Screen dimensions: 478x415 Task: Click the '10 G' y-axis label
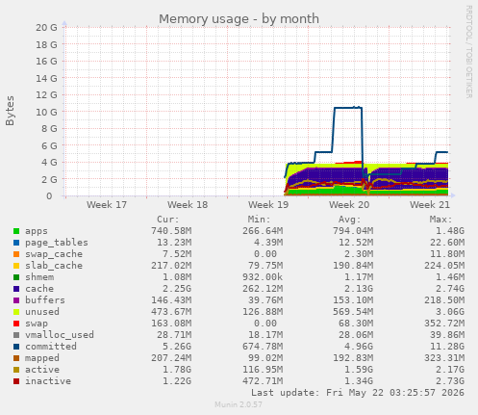pos(47,112)
